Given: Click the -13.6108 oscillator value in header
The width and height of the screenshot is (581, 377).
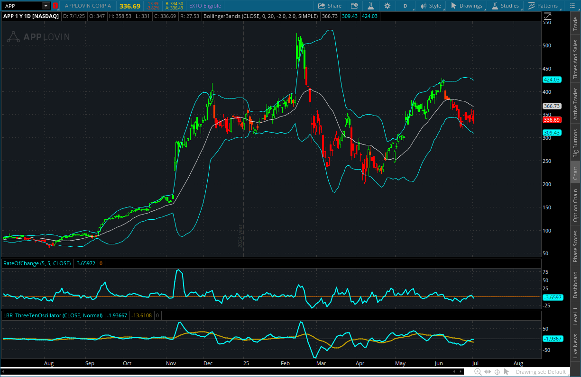Looking at the screenshot, I should pos(141,315).
